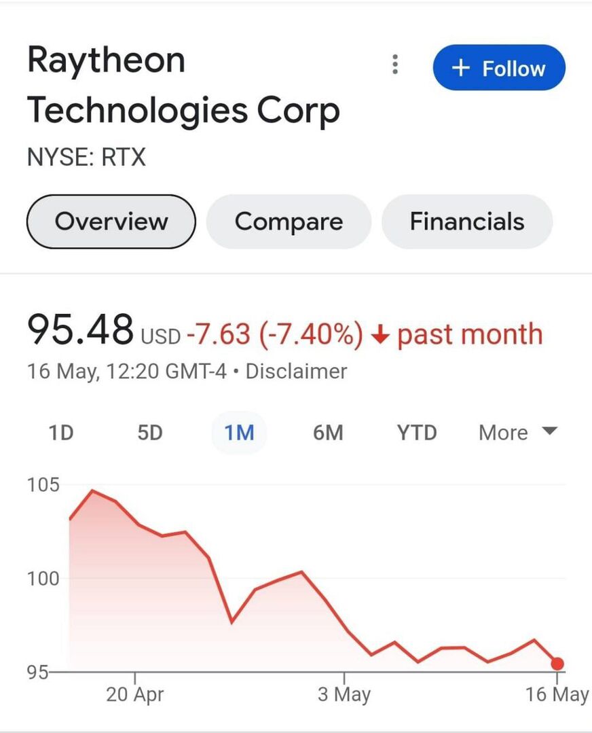Click the 20 Apr axis marker
The image size is (592, 733).
(134, 694)
